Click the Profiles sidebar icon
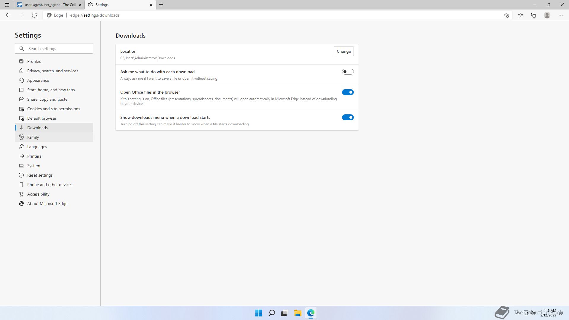Viewport: 569px width, 320px height. 21,61
